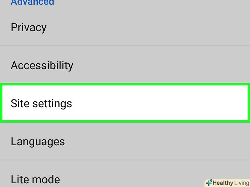Screen dimensions: 250x187
Task: Click the 'Advanced' blue heading text
Action: tap(33, 3)
